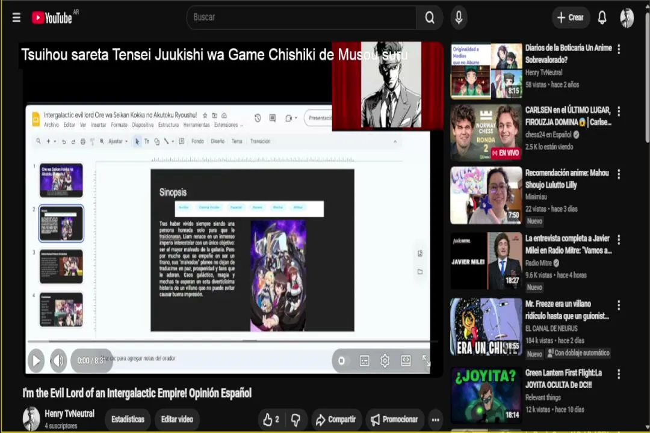650x433 pixels.
Task: Focus the Buscar search field
Action: [x=302, y=17]
